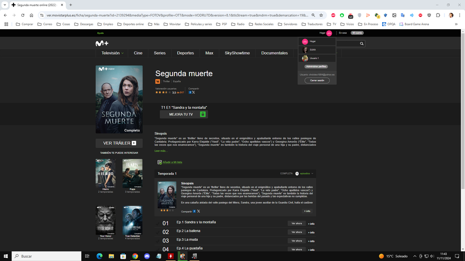This screenshot has height=261, width=465.
Task: Open the Hierro series thumbnail
Action: pos(106,173)
